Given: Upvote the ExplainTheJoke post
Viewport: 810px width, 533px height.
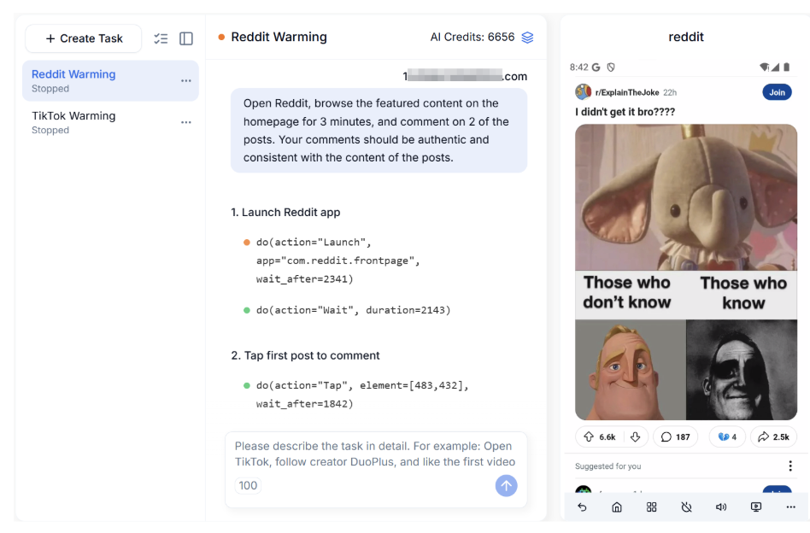Looking at the screenshot, I should pos(589,436).
